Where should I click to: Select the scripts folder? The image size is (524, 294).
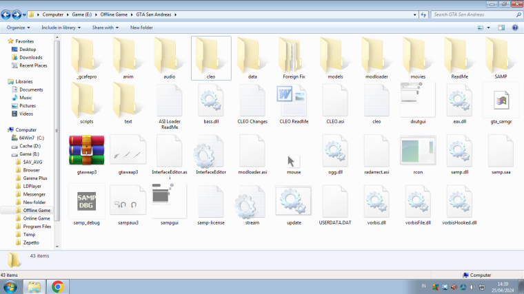click(87, 100)
